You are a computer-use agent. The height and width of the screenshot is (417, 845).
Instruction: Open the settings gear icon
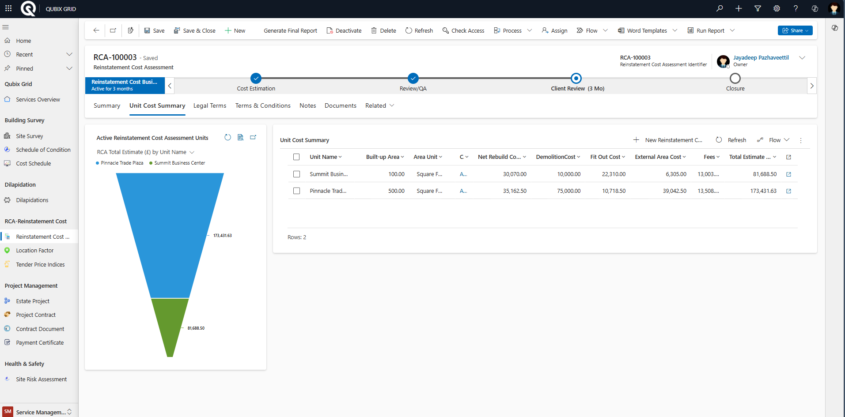(x=777, y=8)
